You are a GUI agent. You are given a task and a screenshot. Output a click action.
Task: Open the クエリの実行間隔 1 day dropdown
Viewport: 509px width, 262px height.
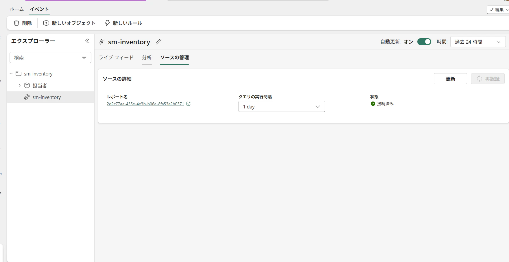(x=282, y=106)
